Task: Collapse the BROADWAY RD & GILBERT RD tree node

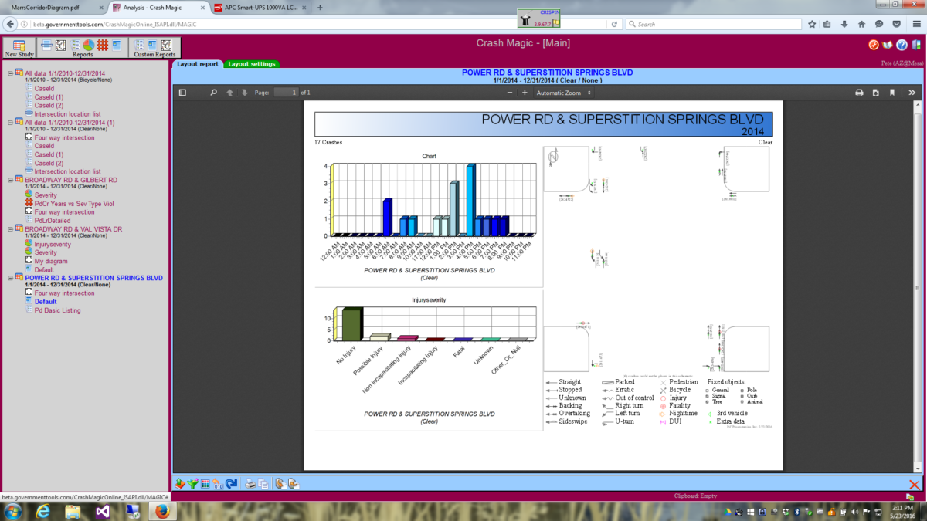Action: (x=11, y=179)
